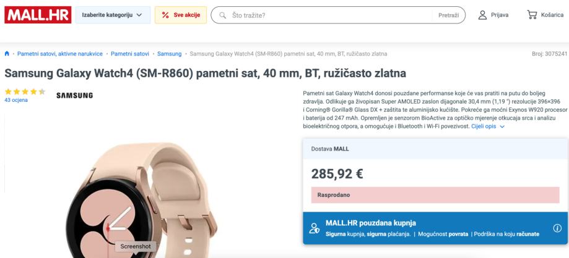Image resolution: width=569 pixels, height=258 pixels.
Task: Expand the Izaberite kategoriju dropdown
Action: (x=113, y=15)
